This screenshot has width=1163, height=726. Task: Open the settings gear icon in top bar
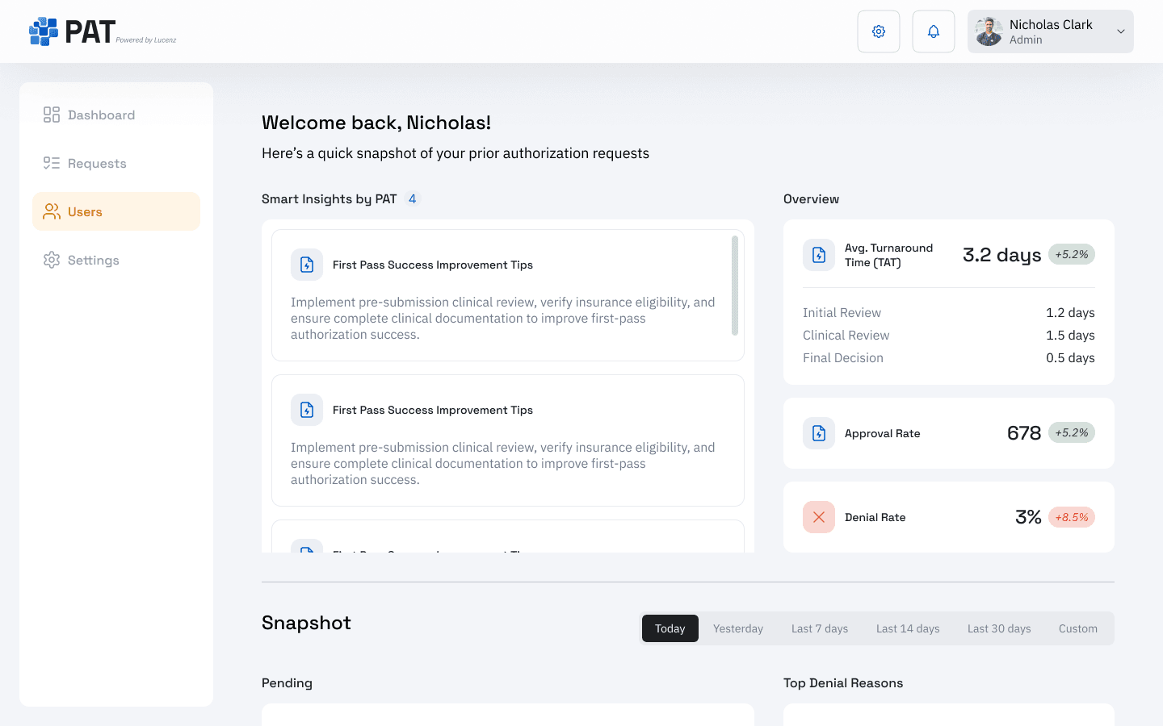pos(878,31)
